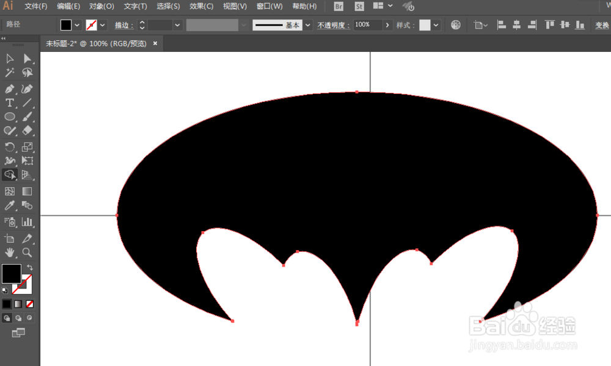Image resolution: width=611 pixels, height=366 pixels.
Task: Open the brush definition 基本 dropdown
Action: pos(308,25)
